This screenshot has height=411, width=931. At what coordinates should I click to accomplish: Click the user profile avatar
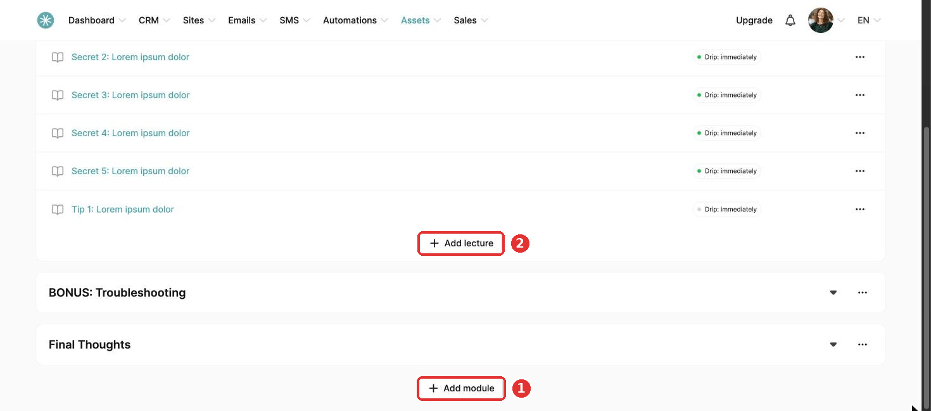point(821,20)
